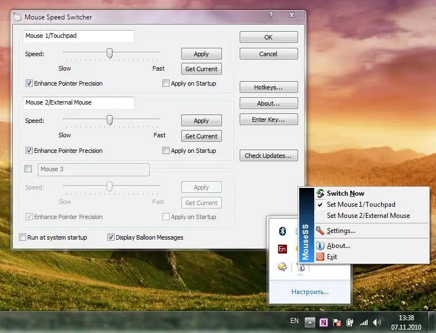Enable the Mouse 3 checkbox

click(28, 169)
